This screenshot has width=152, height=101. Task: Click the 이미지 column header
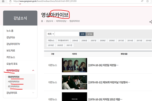point(74,54)
